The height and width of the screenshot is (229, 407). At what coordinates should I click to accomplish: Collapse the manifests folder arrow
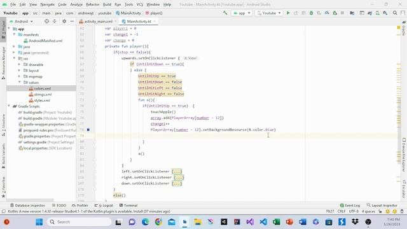[x=14, y=34]
